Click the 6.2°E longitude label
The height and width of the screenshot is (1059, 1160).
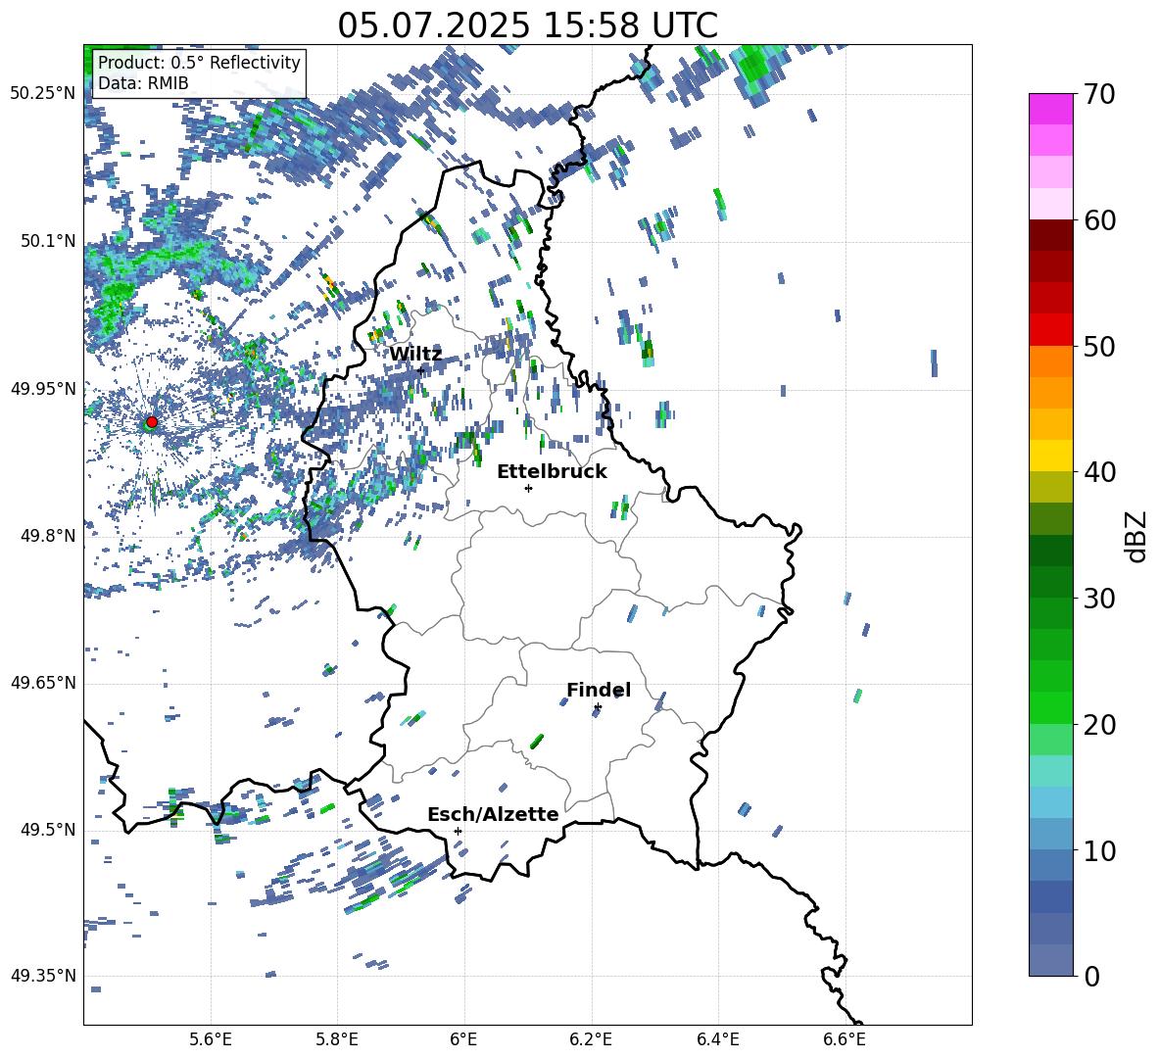pos(591,1039)
